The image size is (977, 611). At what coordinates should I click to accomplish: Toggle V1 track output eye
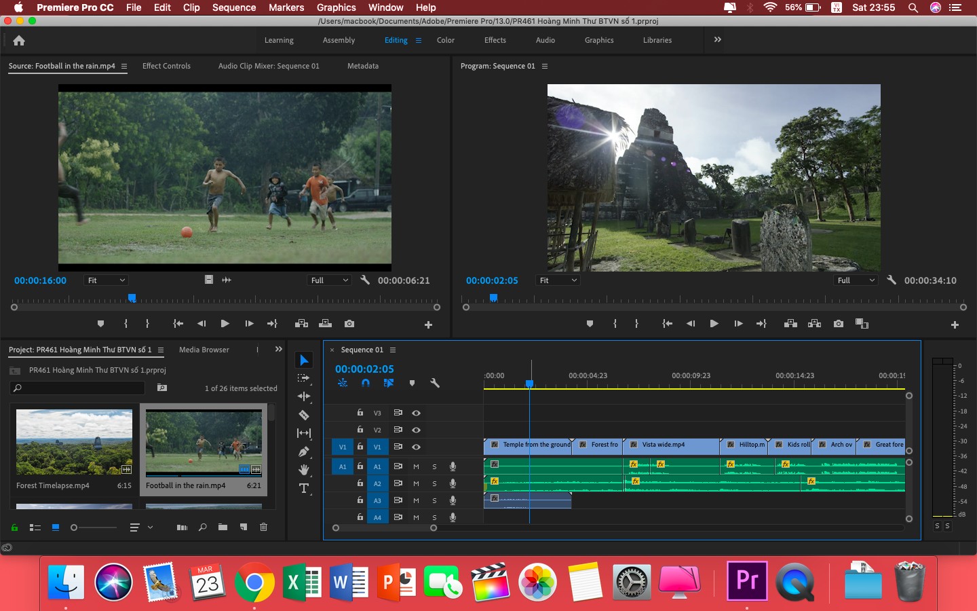(416, 447)
